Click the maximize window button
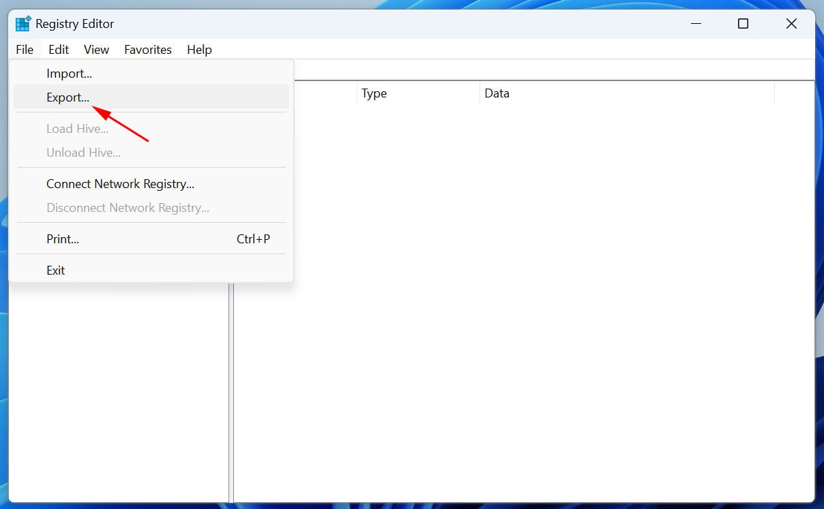 743,23
